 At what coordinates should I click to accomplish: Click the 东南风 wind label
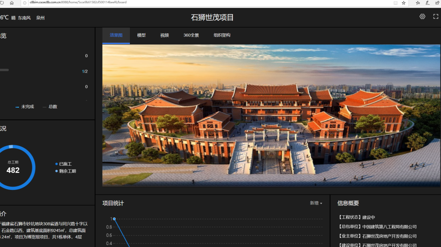24,18
